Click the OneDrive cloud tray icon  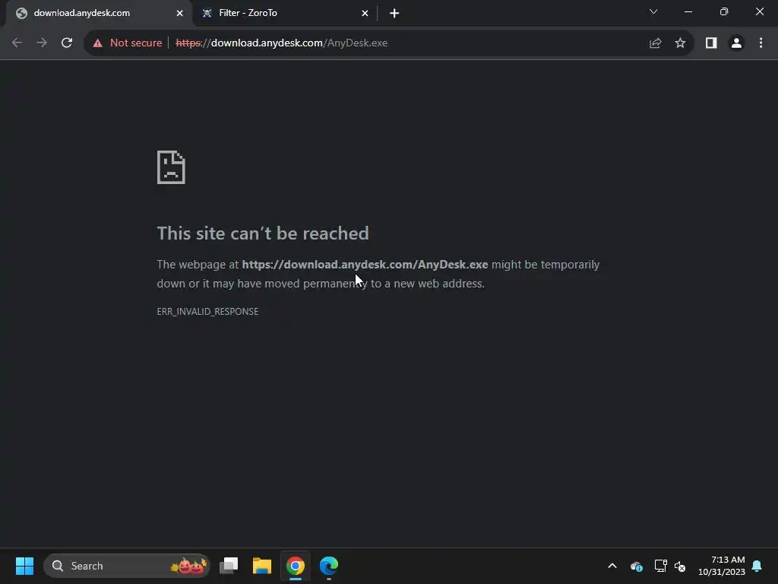(637, 566)
